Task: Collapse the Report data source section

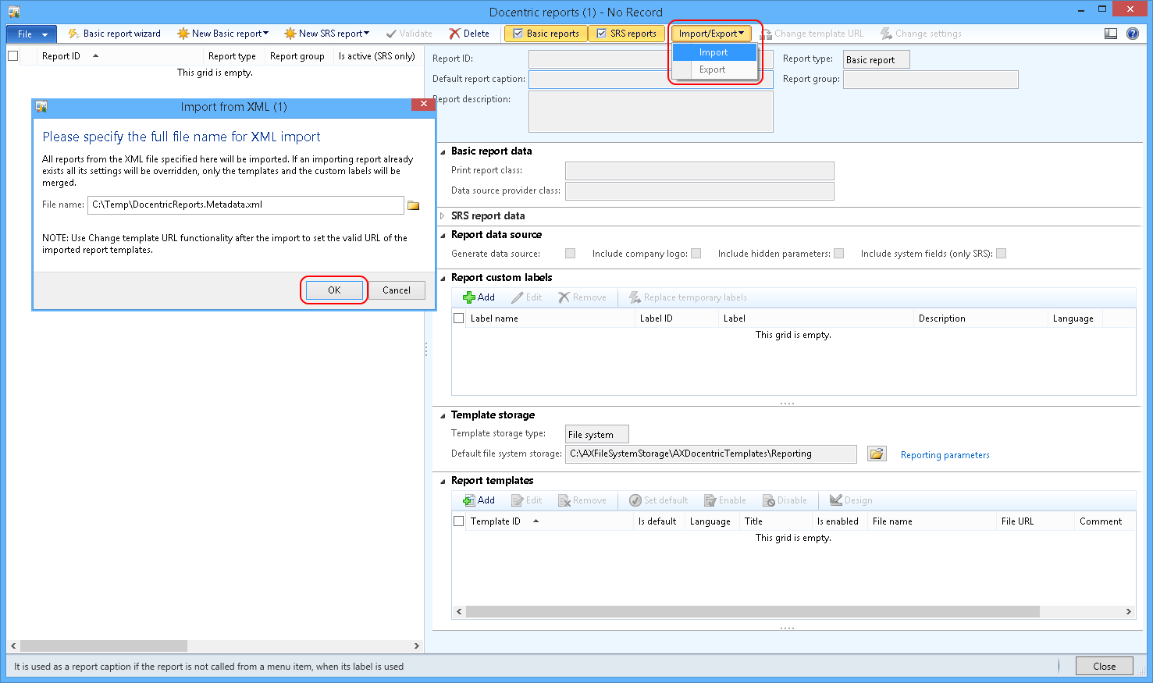Action: (443, 235)
